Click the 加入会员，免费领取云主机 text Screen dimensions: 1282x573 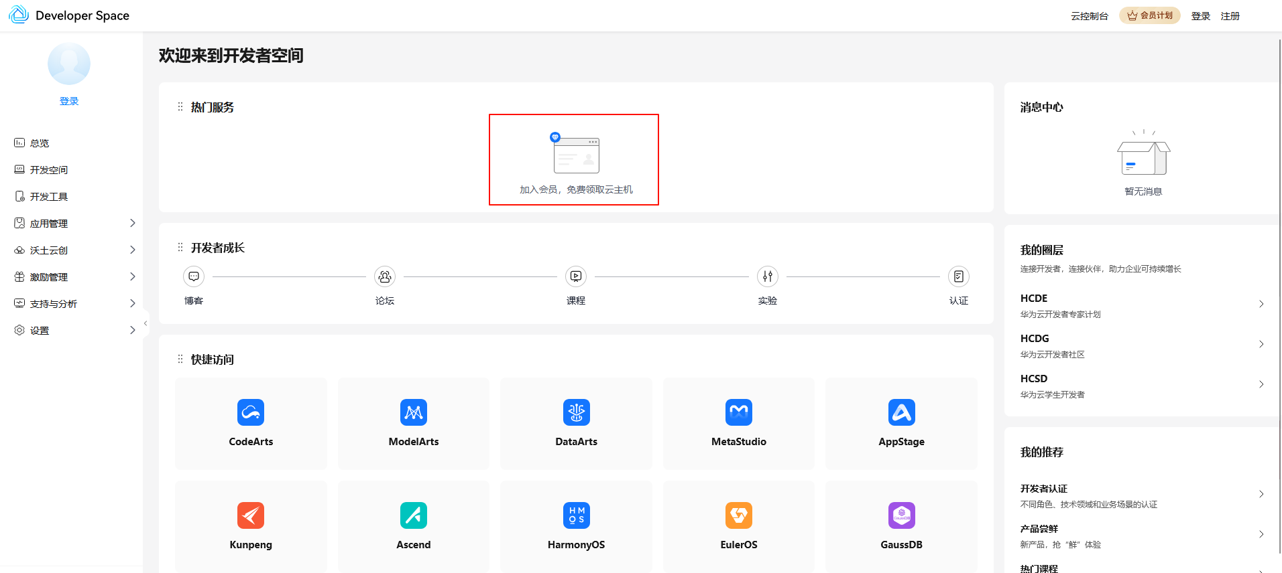(577, 189)
